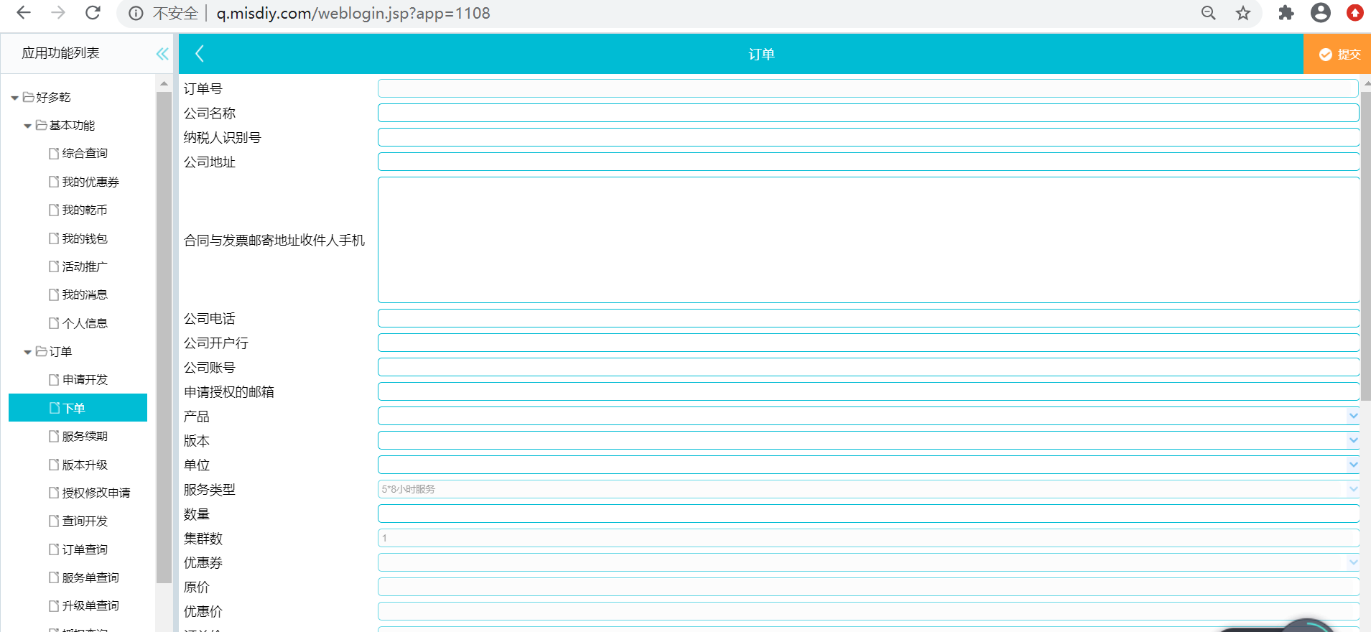Click the 公司开户行 field

point(868,343)
